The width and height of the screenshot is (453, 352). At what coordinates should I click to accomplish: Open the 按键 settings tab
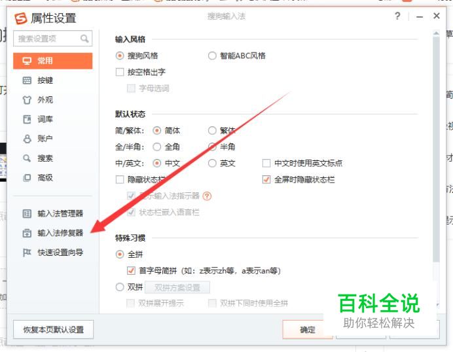53,80
